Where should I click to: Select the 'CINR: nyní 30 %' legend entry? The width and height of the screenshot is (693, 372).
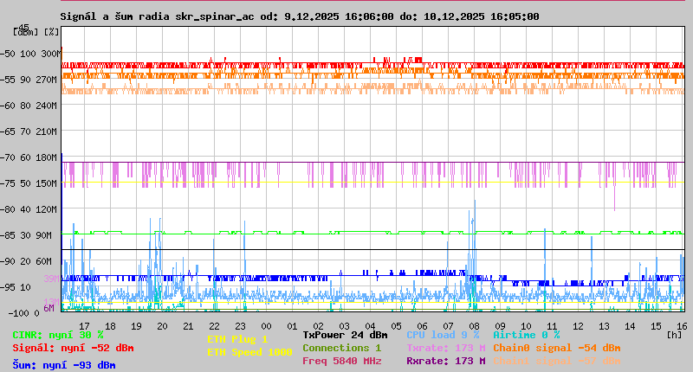(x=58, y=335)
